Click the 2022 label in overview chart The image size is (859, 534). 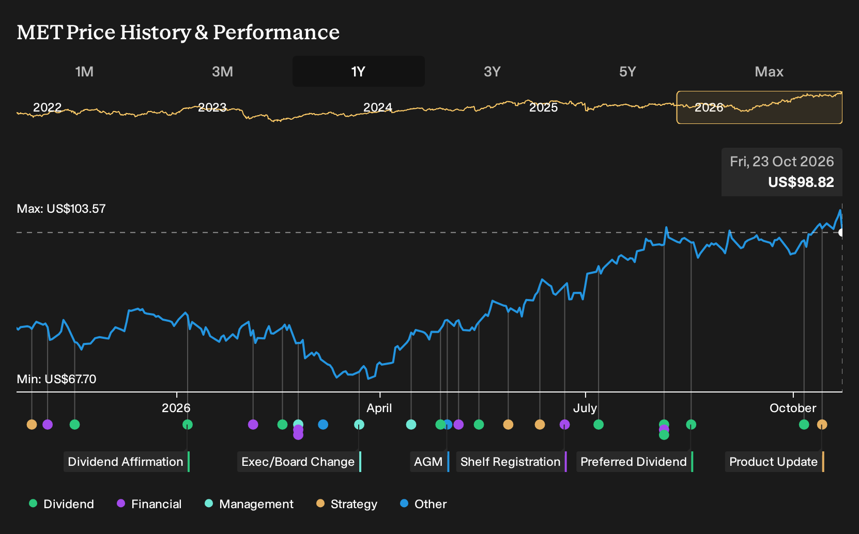[47, 107]
